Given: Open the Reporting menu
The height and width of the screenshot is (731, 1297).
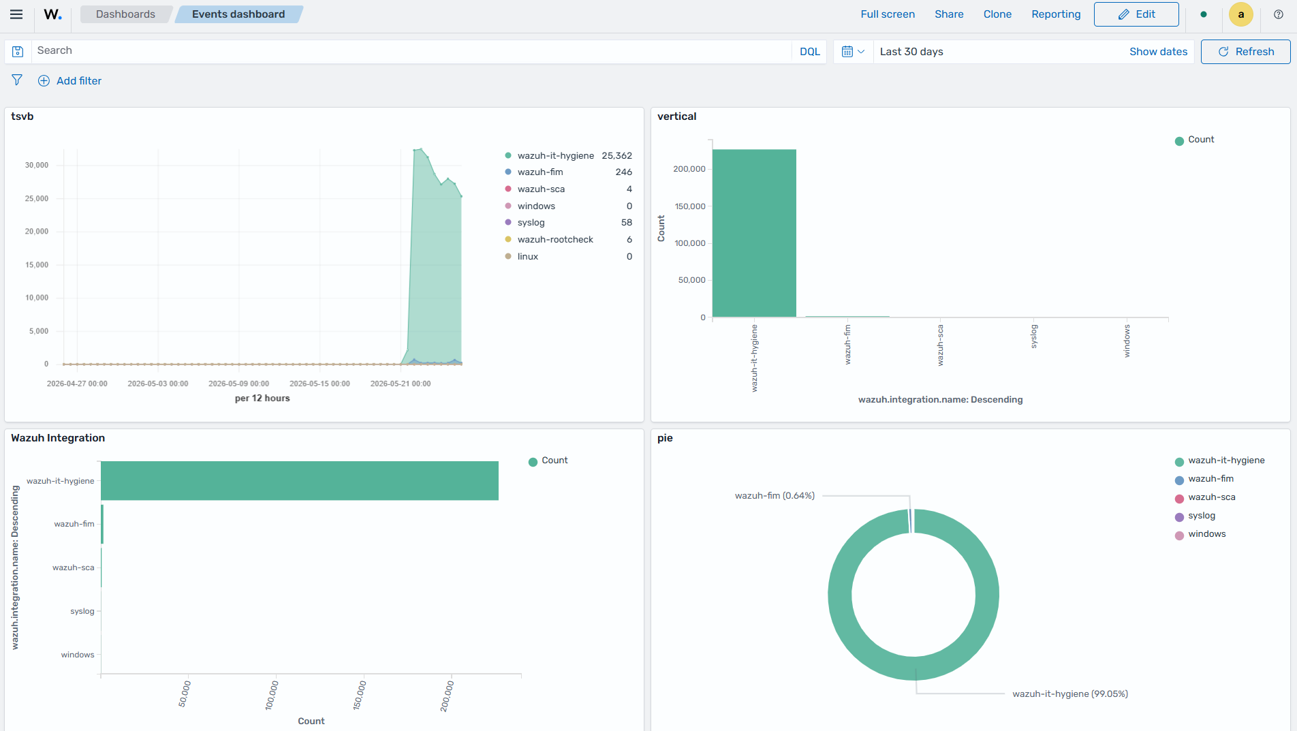Looking at the screenshot, I should (x=1056, y=14).
